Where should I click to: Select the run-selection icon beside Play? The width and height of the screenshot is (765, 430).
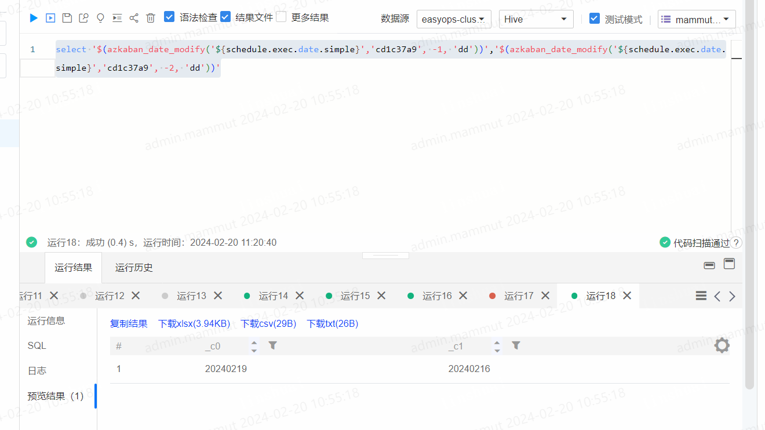tap(50, 18)
